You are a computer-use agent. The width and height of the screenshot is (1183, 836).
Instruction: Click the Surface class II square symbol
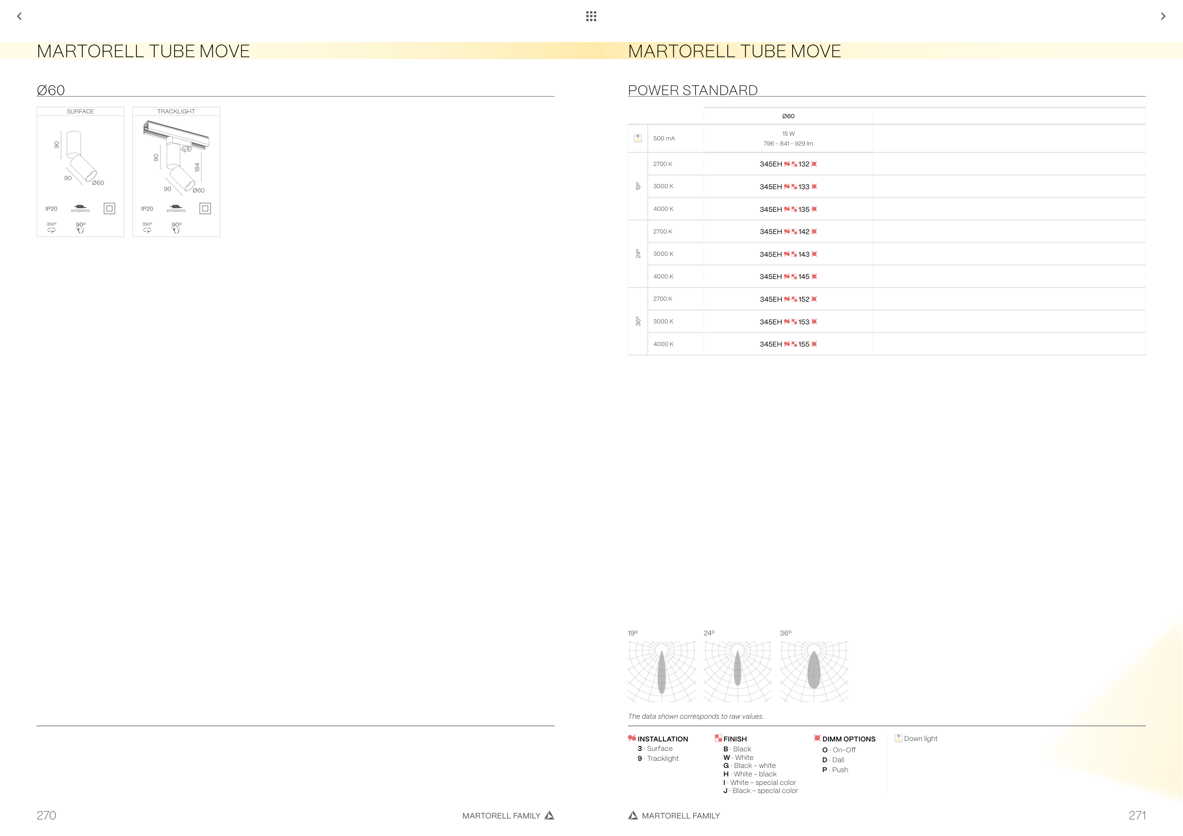tap(109, 209)
